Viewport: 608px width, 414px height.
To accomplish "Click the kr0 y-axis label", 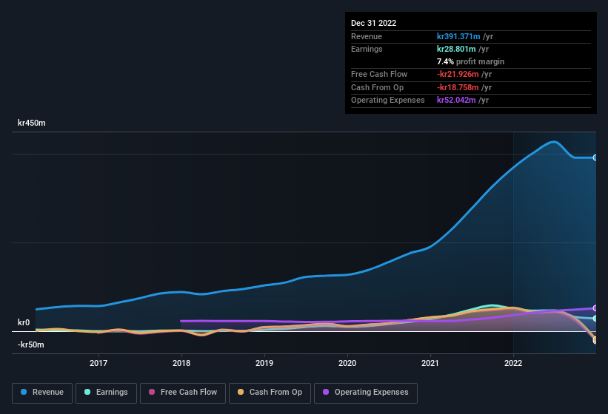I will 24,322.
